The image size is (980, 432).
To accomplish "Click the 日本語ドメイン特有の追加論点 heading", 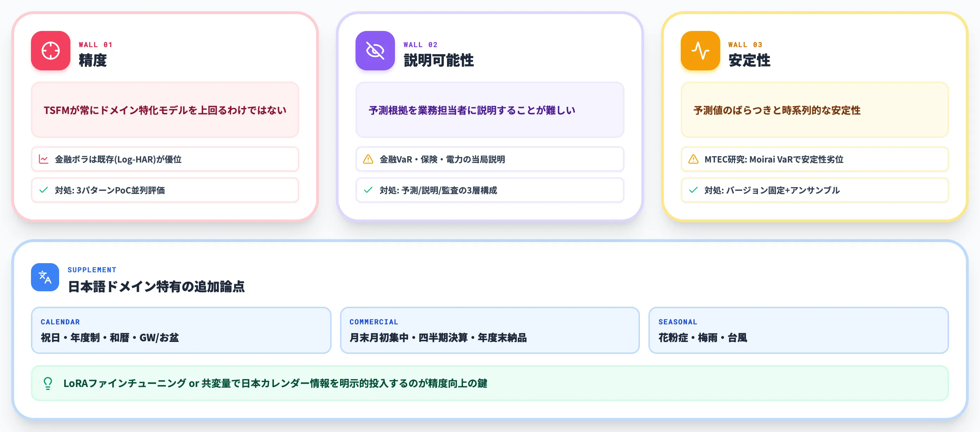I will 156,286.
